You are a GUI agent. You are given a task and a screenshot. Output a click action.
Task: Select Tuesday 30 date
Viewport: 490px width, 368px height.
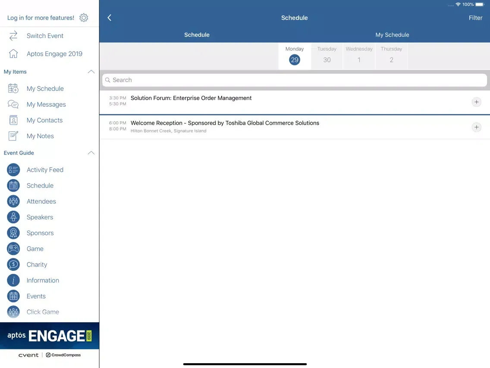(x=327, y=56)
